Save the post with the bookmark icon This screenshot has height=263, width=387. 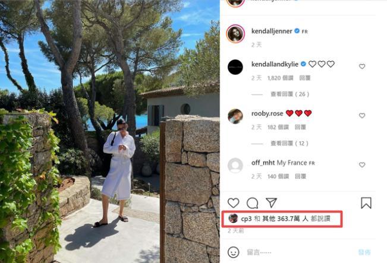[x=366, y=203]
